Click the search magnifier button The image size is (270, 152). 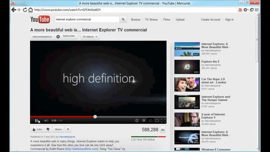click(x=123, y=19)
